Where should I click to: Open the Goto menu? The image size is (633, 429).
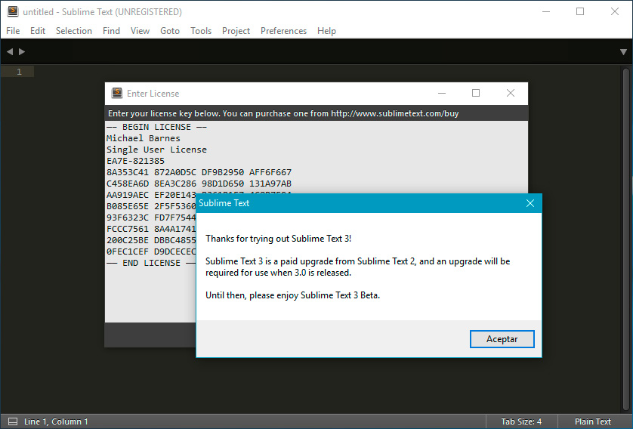tap(169, 31)
